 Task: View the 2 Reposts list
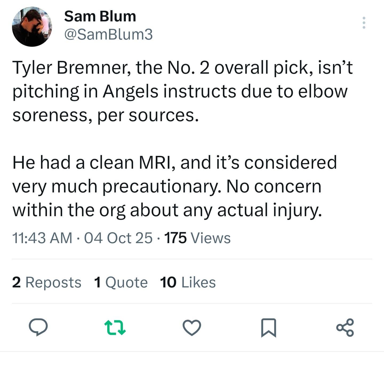pyautogui.click(x=47, y=282)
